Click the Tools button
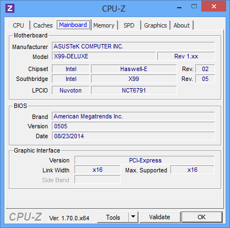The height and width of the screenshot is (228, 230). tap(113, 218)
